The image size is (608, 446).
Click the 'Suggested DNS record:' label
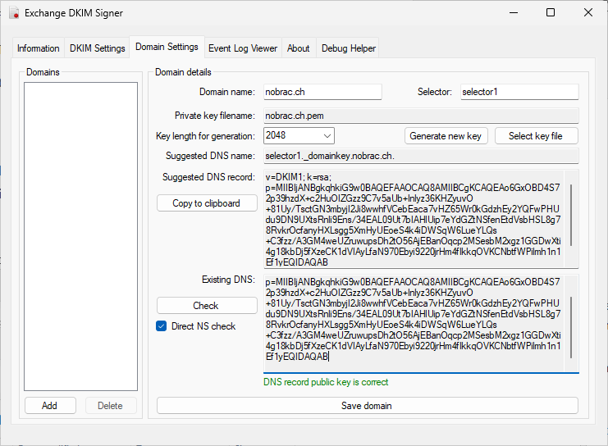pos(208,177)
